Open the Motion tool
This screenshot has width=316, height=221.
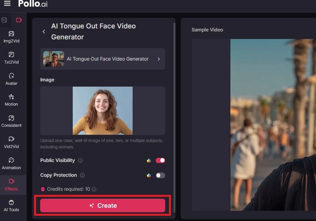tap(11, 99)
